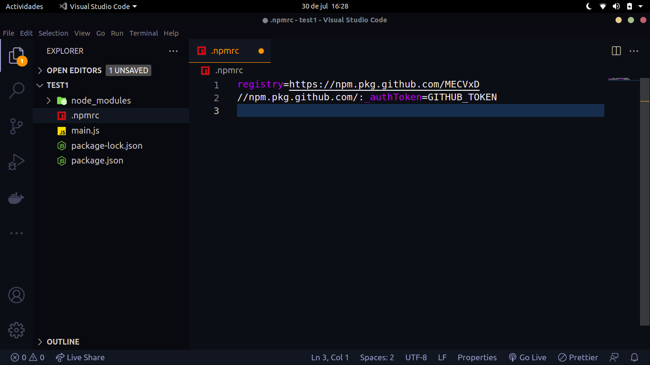Open the Manage gear icon

16,330
